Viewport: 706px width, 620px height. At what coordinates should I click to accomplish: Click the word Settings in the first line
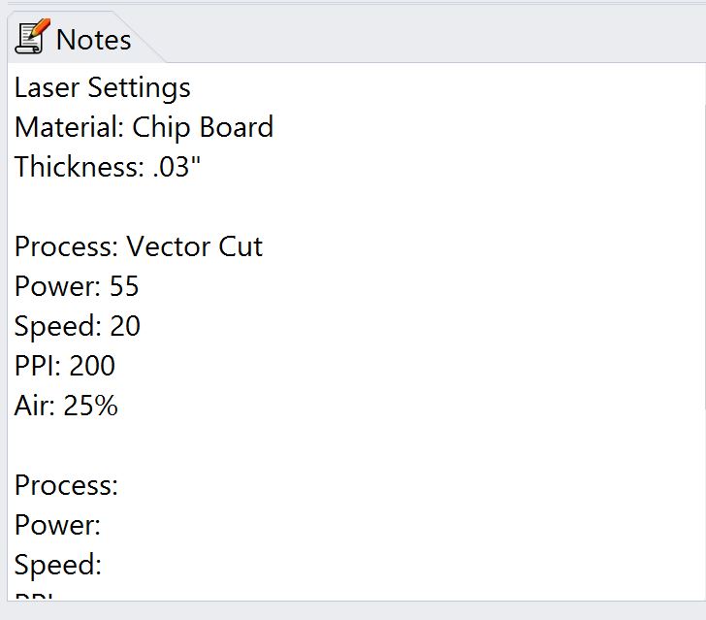(139, 87)
